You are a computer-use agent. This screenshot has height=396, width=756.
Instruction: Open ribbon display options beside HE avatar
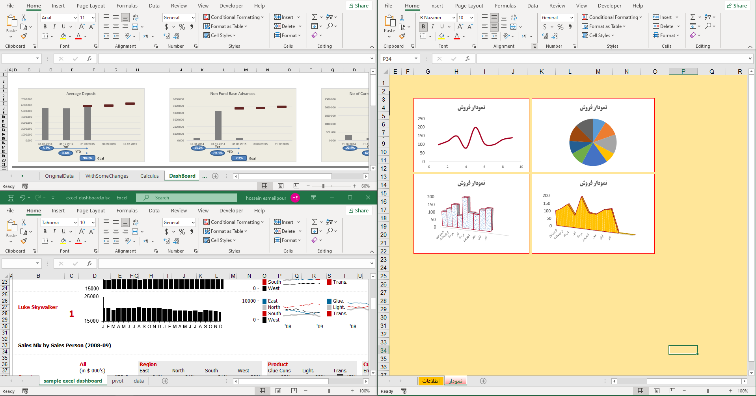tap(314, 198)
